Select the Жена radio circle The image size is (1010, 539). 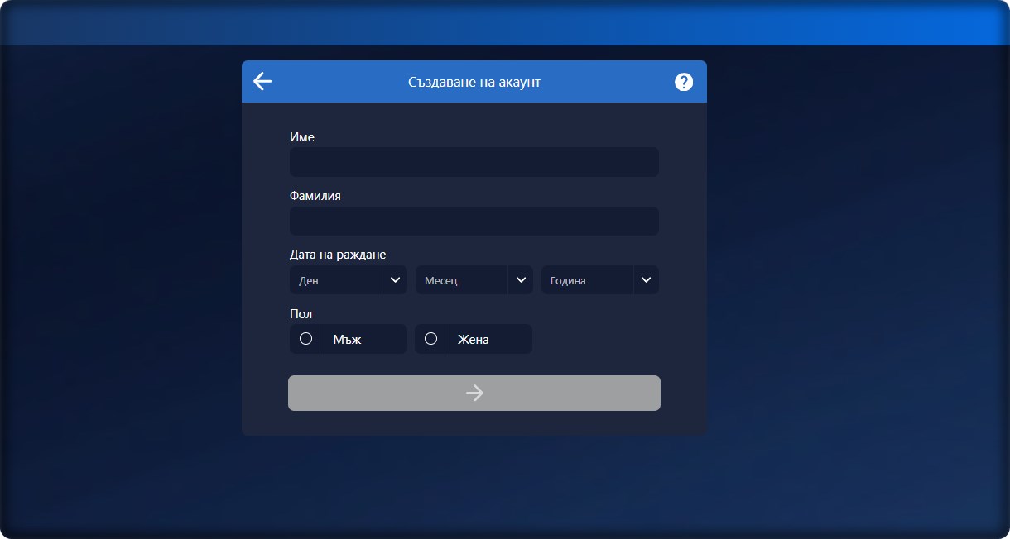[430, 339]
